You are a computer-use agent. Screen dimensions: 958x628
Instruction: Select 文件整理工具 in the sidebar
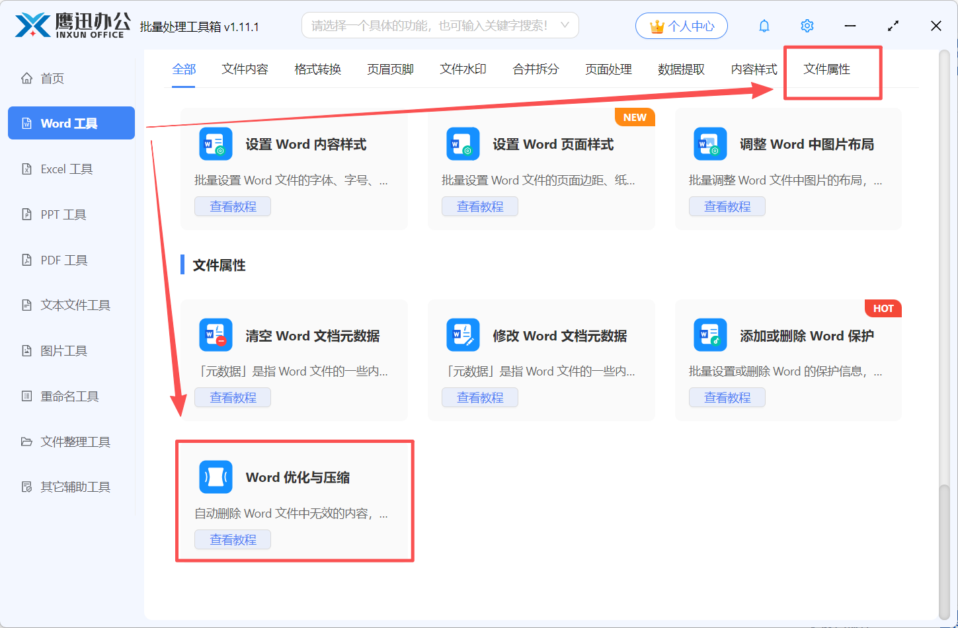coord(71,442)
